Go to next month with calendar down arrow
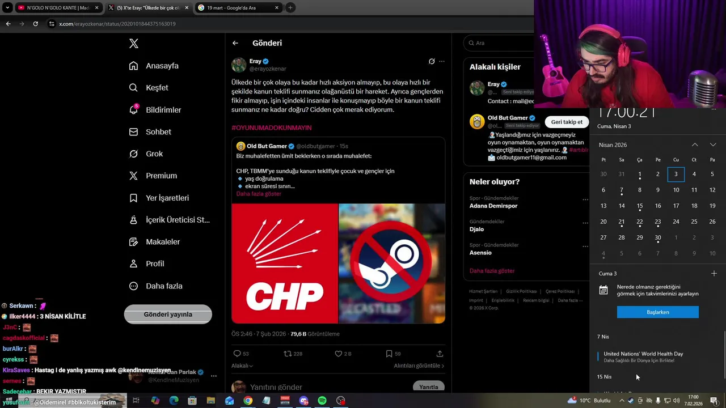Screen dimensions: 726x408 713,145
